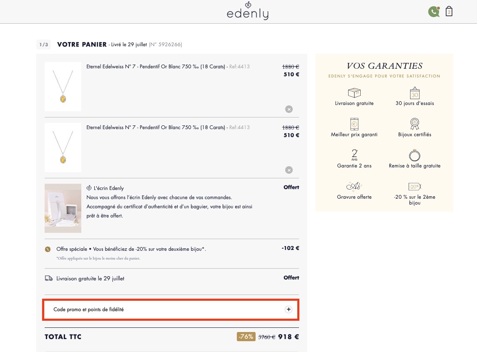The image size is (477, 352).
Task: Open first Eternel Edelweiss N° 7 product title
Action: (x=156, y=67)
